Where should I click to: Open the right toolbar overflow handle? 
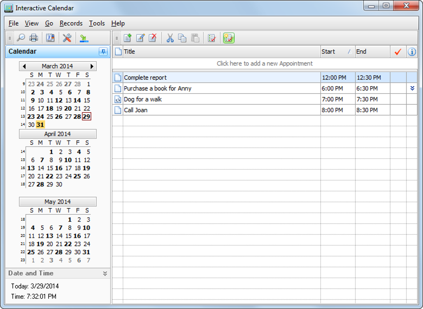[117, 38]
